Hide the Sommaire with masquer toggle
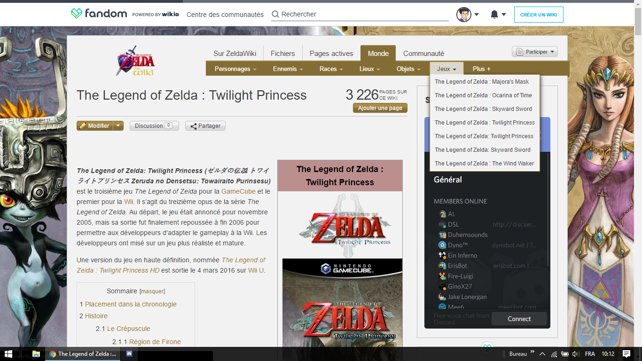 point(153,291)
